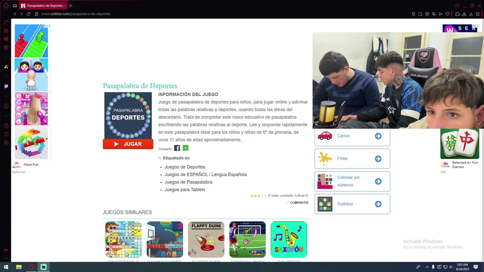Open the profile account icon

coord(464,14)
